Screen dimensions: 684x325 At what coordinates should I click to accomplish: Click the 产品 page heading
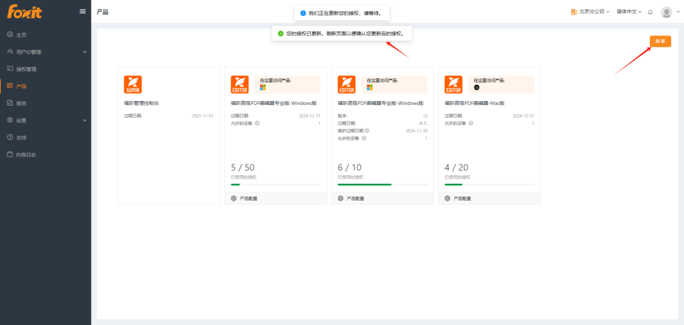pyautogui.click(x=102, y=12)
